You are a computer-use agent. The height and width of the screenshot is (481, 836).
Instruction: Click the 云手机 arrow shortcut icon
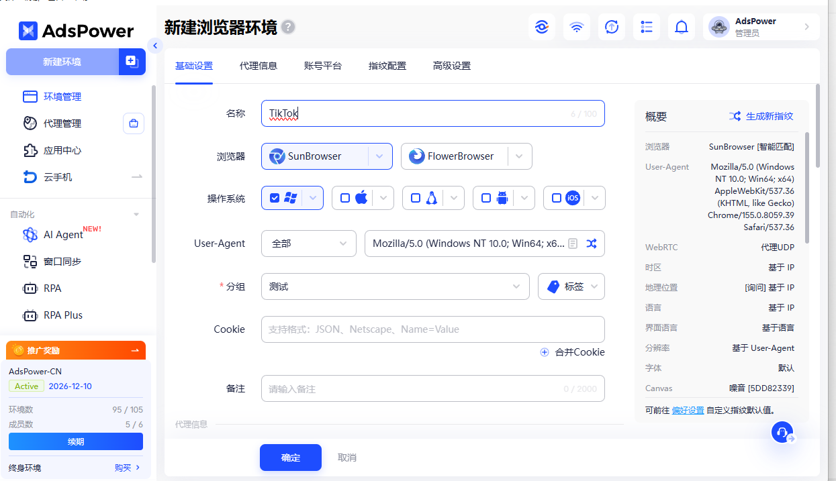(x=137, y=177)
